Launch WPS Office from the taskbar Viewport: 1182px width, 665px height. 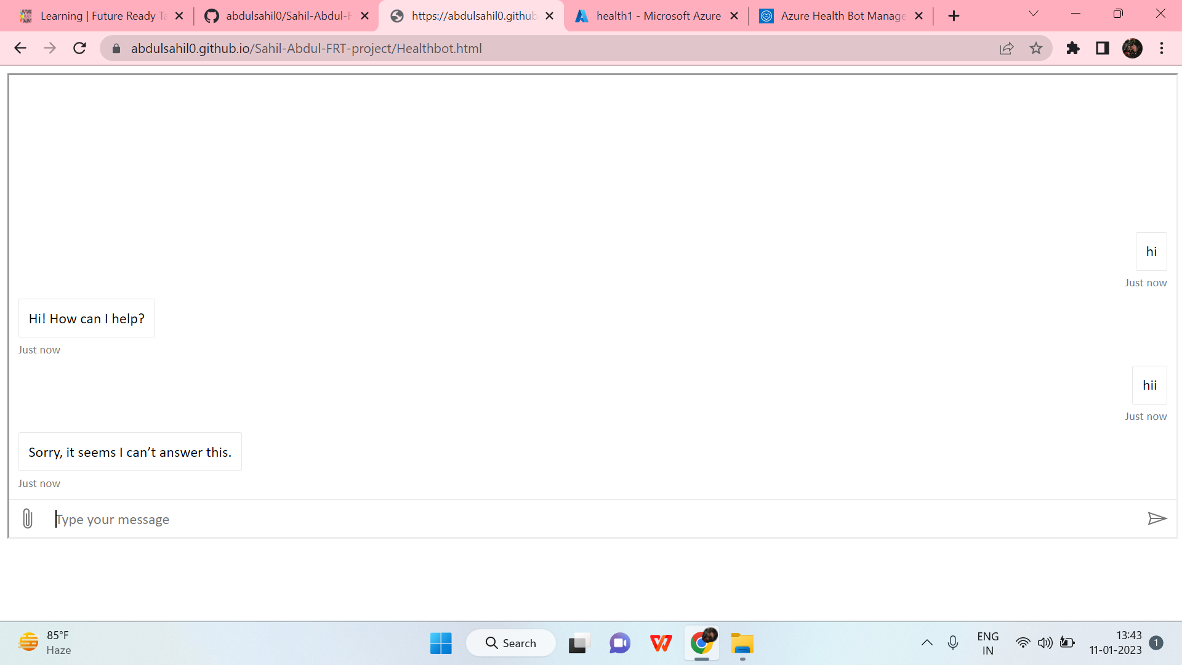pos(661,643)
